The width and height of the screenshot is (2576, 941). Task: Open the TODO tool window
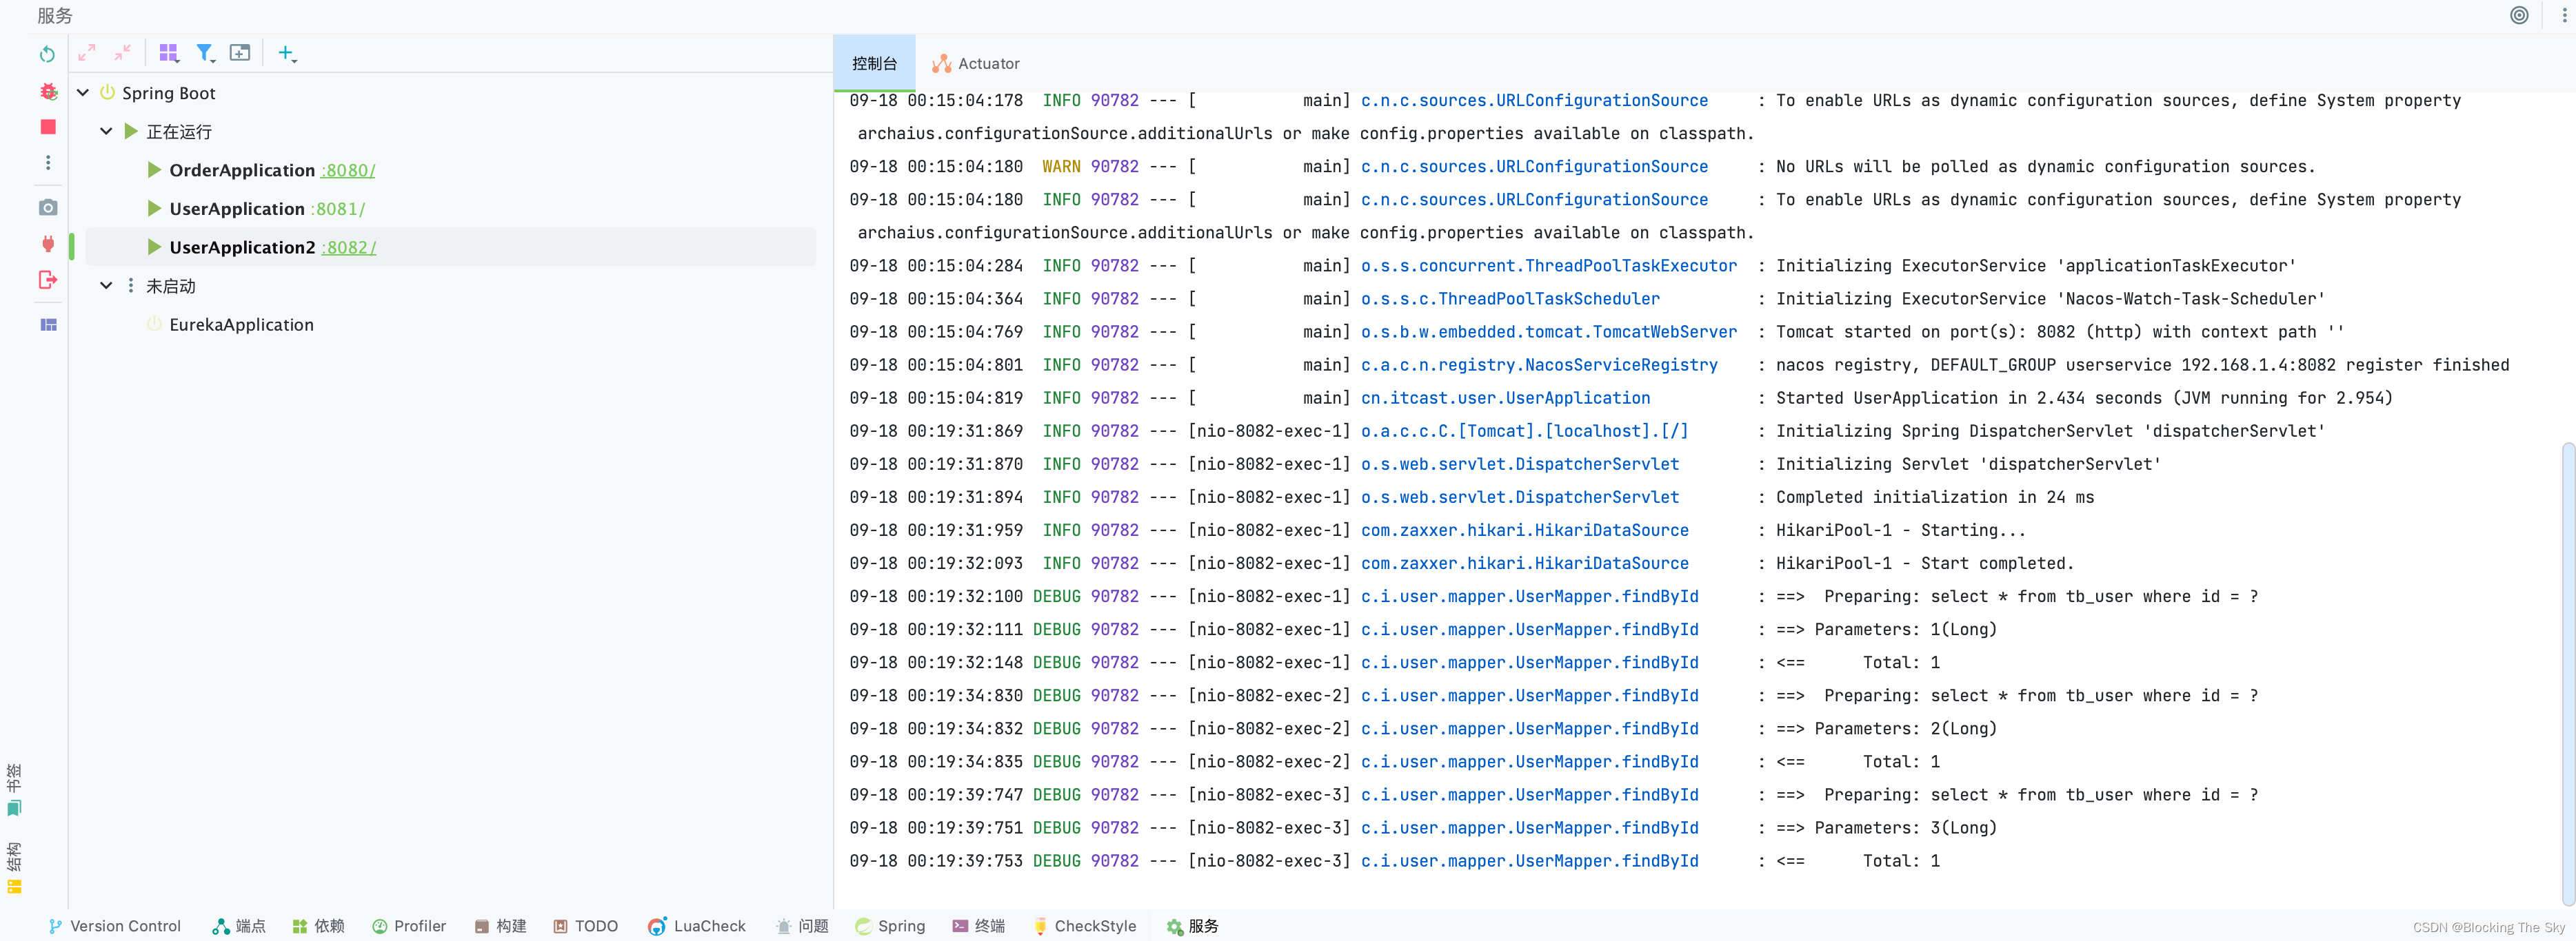(x=586, y=926)
